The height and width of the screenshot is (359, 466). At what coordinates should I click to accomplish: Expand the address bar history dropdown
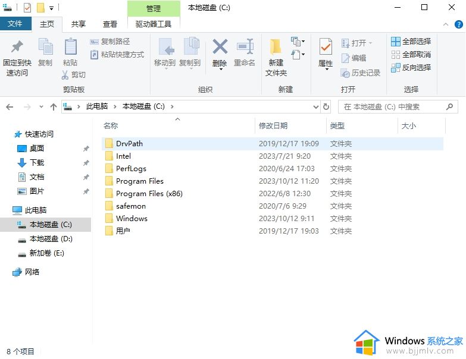click(316, 107)
